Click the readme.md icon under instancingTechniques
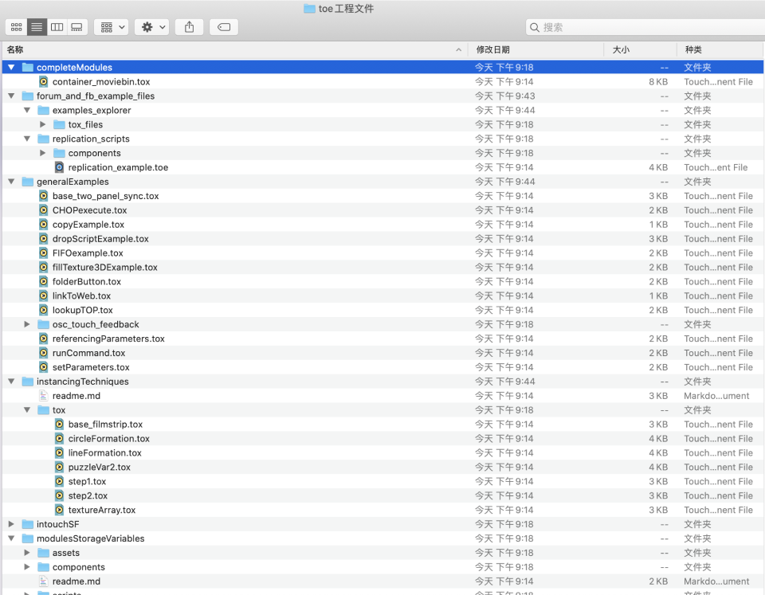765x595 pixels. click(x=44, y=396)
